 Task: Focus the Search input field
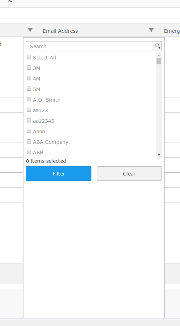click(x=89, y=46)
